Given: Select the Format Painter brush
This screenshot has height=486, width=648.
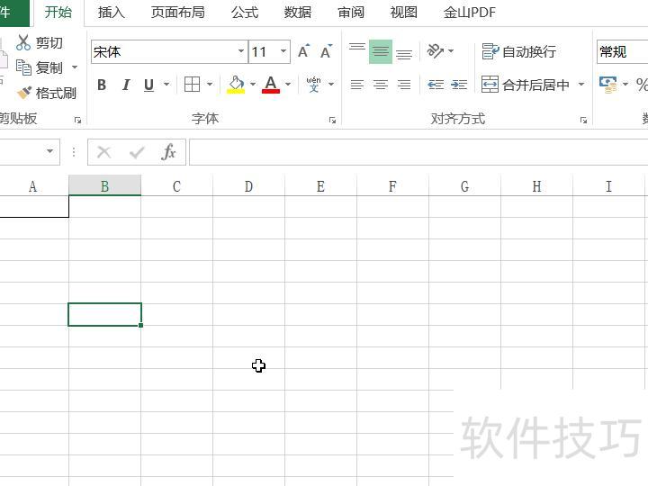Looking at the screenshot, I should pyautogui.click(x=24, y=93).
